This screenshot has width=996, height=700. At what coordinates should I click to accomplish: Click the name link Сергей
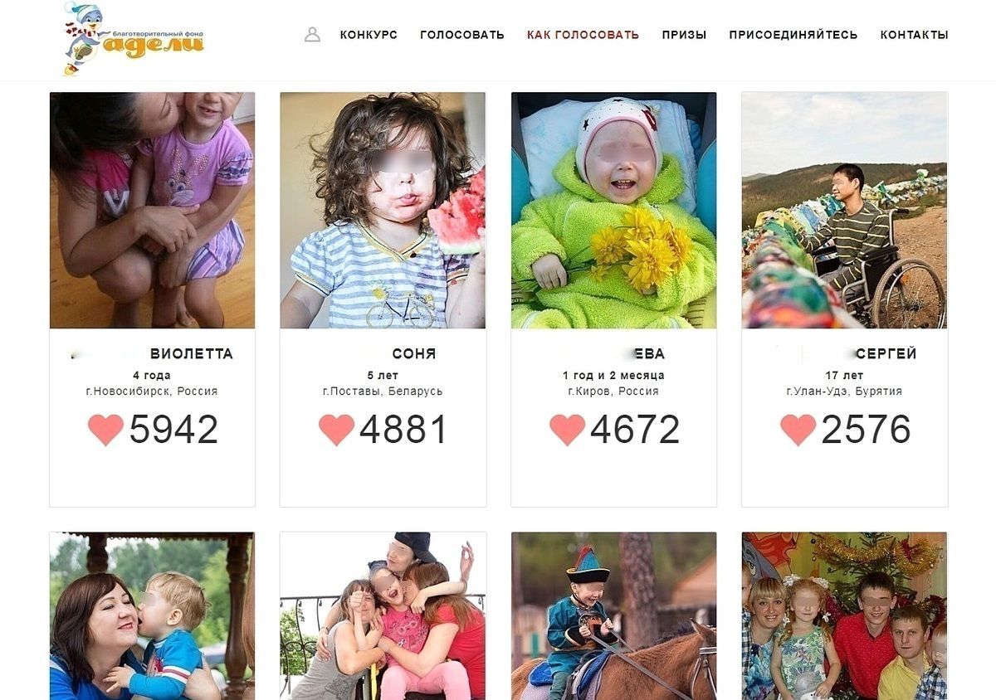click(886, 354)
